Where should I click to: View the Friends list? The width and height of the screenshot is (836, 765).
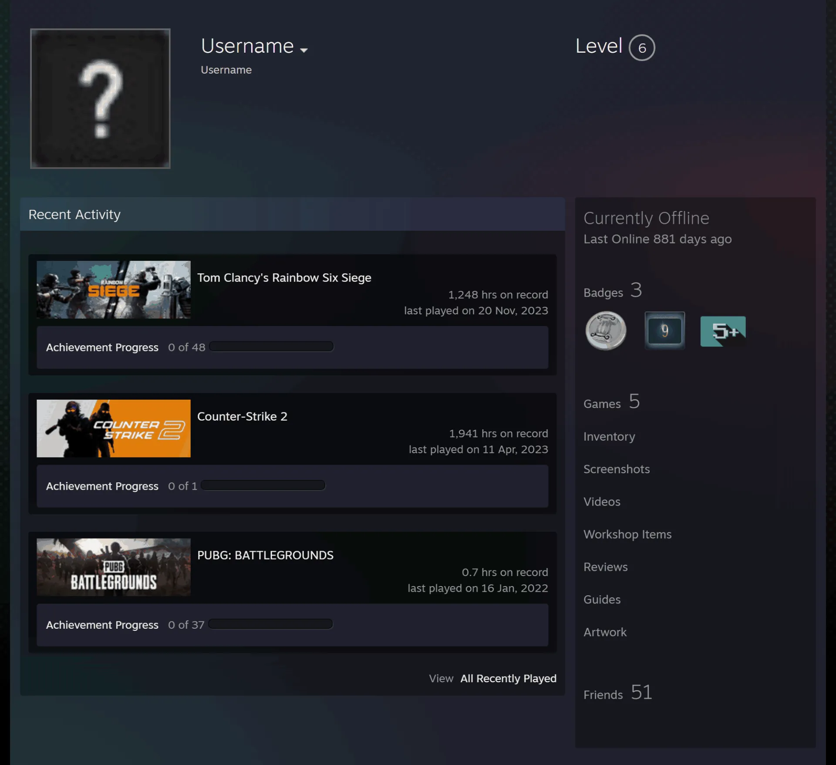pyautogui.click(x=618, y=693)
